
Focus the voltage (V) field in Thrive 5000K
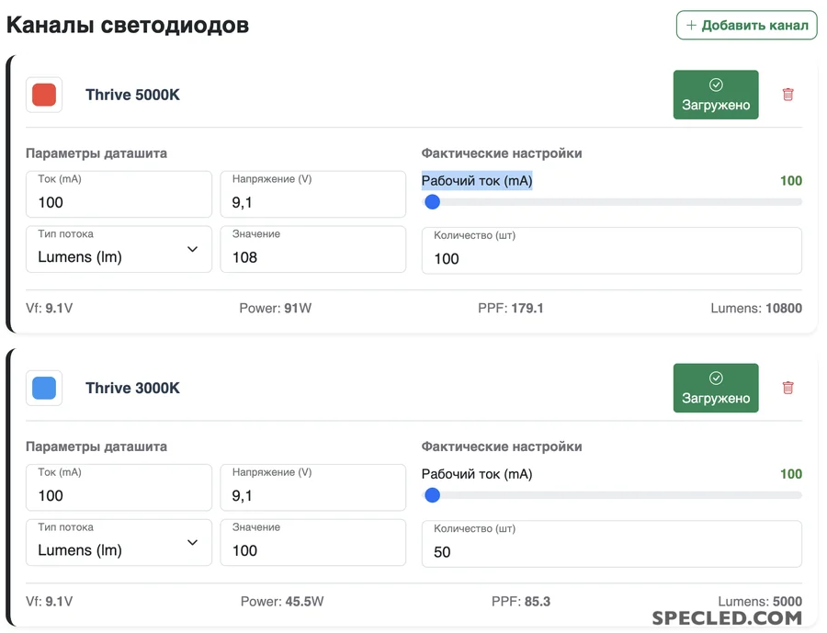tap(312, 194)
